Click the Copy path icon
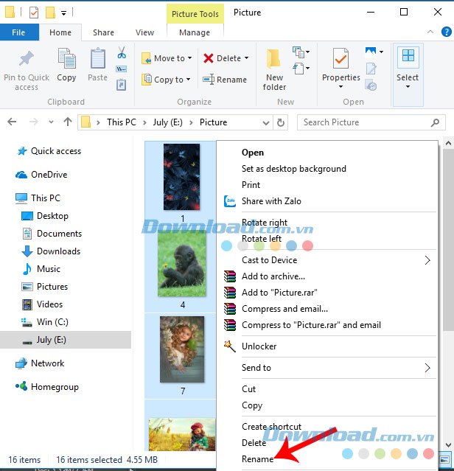 (122, 69)
